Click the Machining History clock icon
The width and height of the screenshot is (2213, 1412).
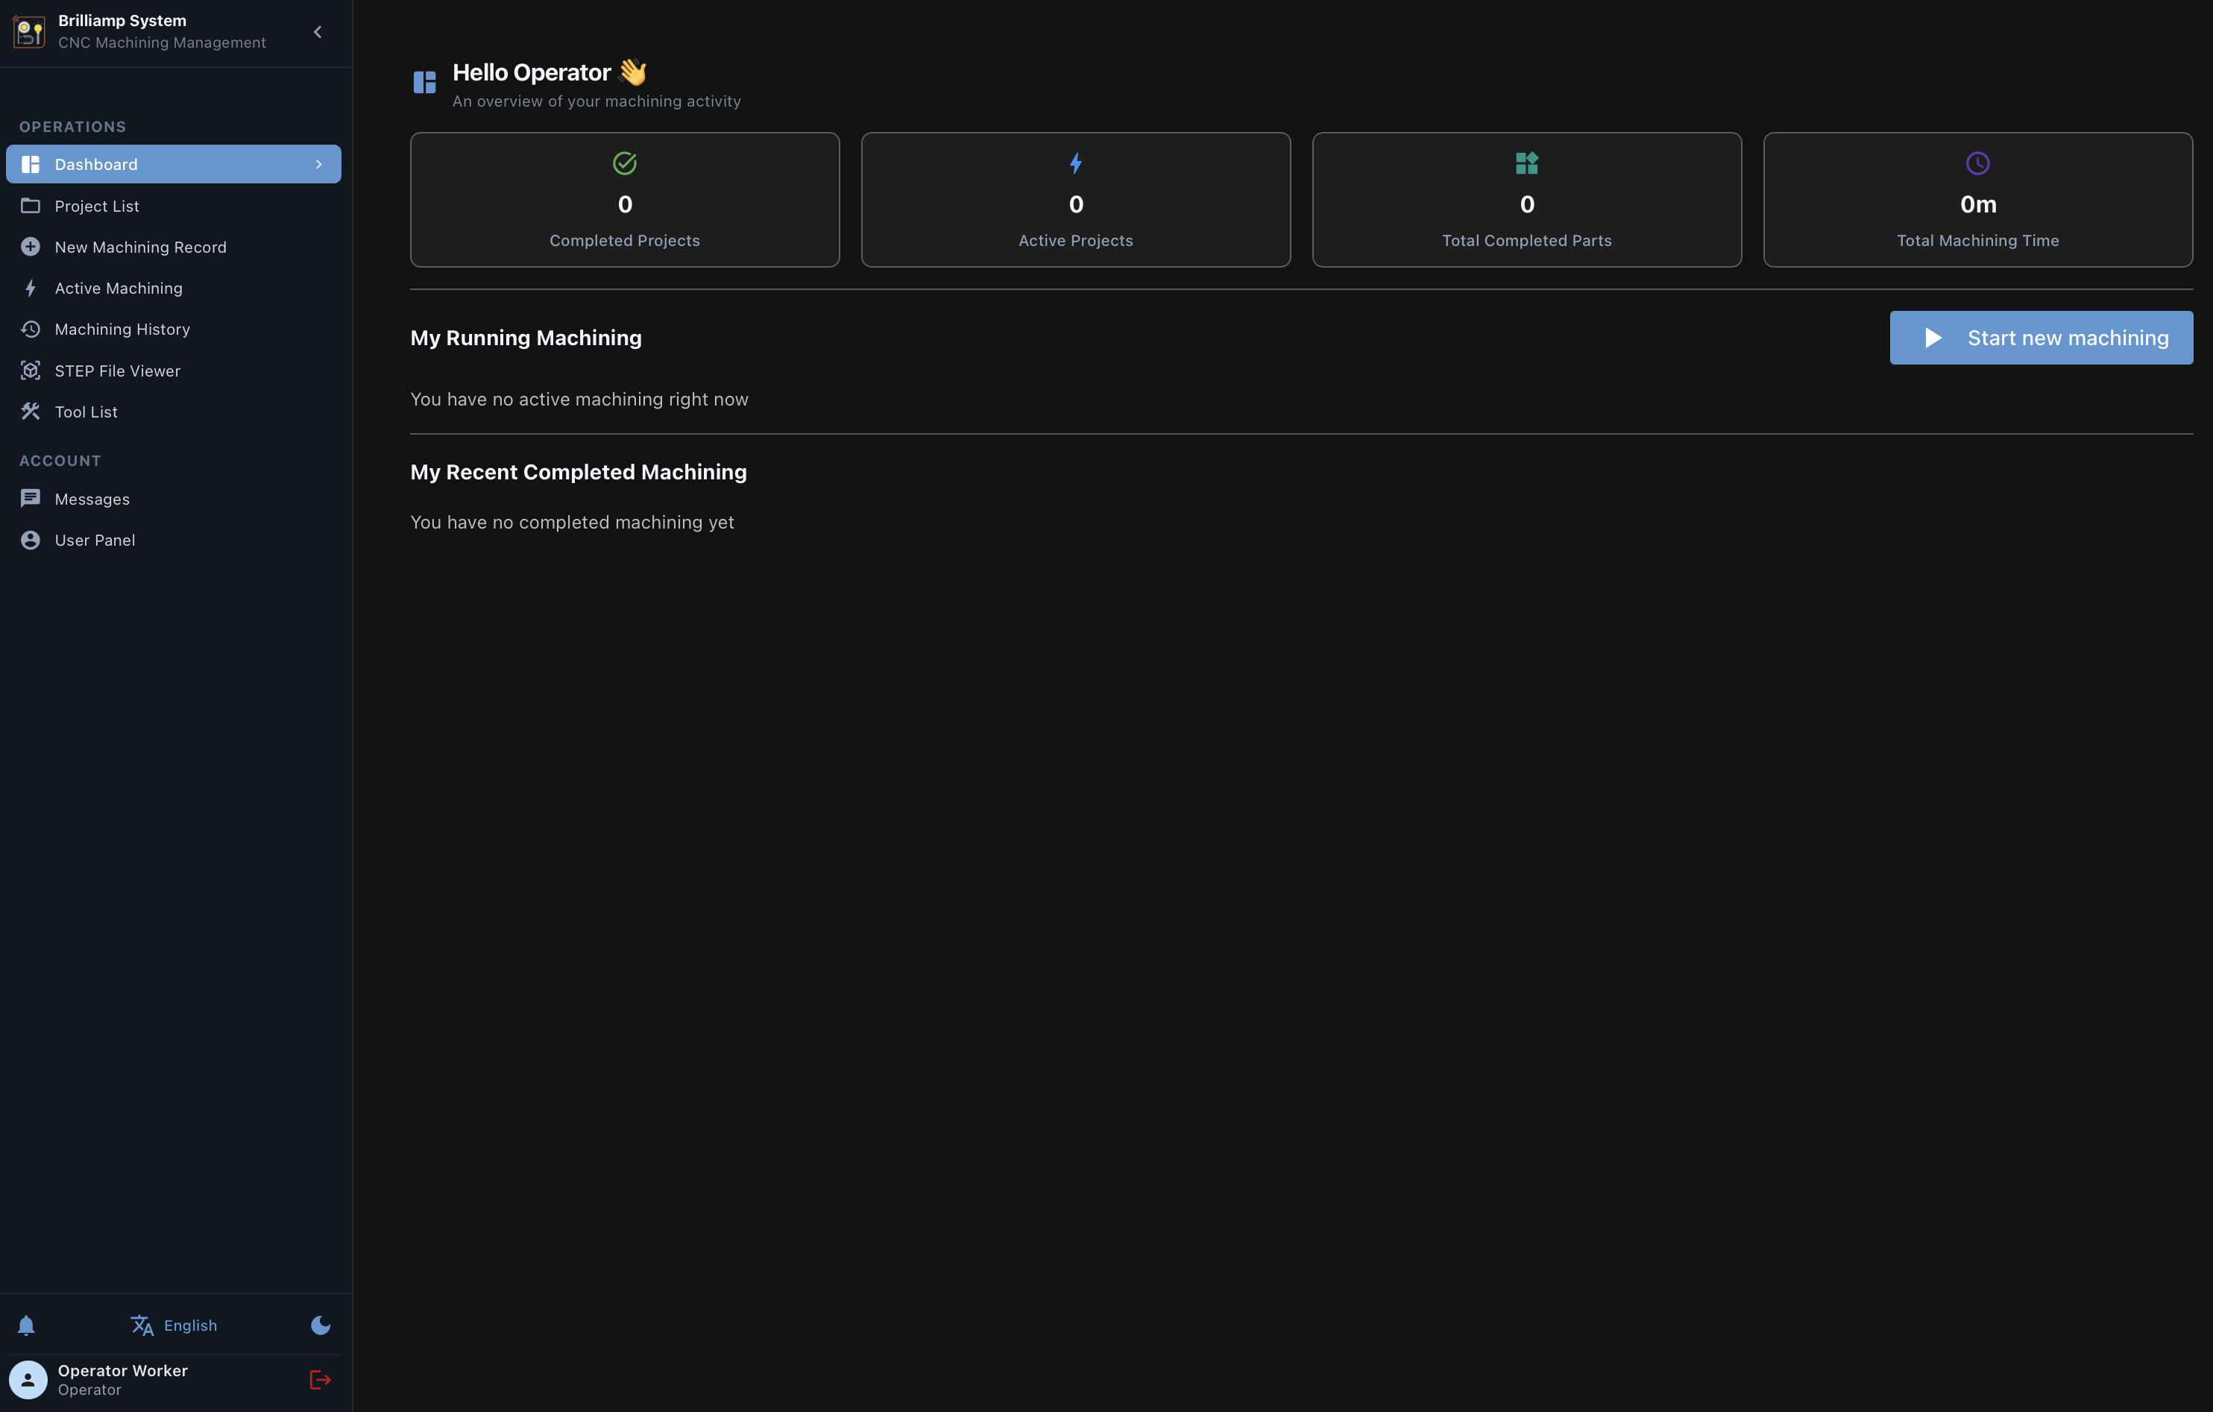pos(31,329)
